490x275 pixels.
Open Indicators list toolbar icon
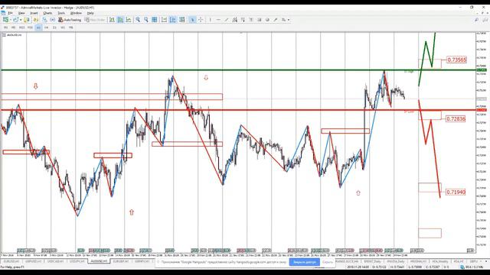tap(181, 20)
